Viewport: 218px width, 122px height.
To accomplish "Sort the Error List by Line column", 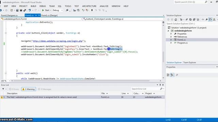I will [x=127, y=94].
